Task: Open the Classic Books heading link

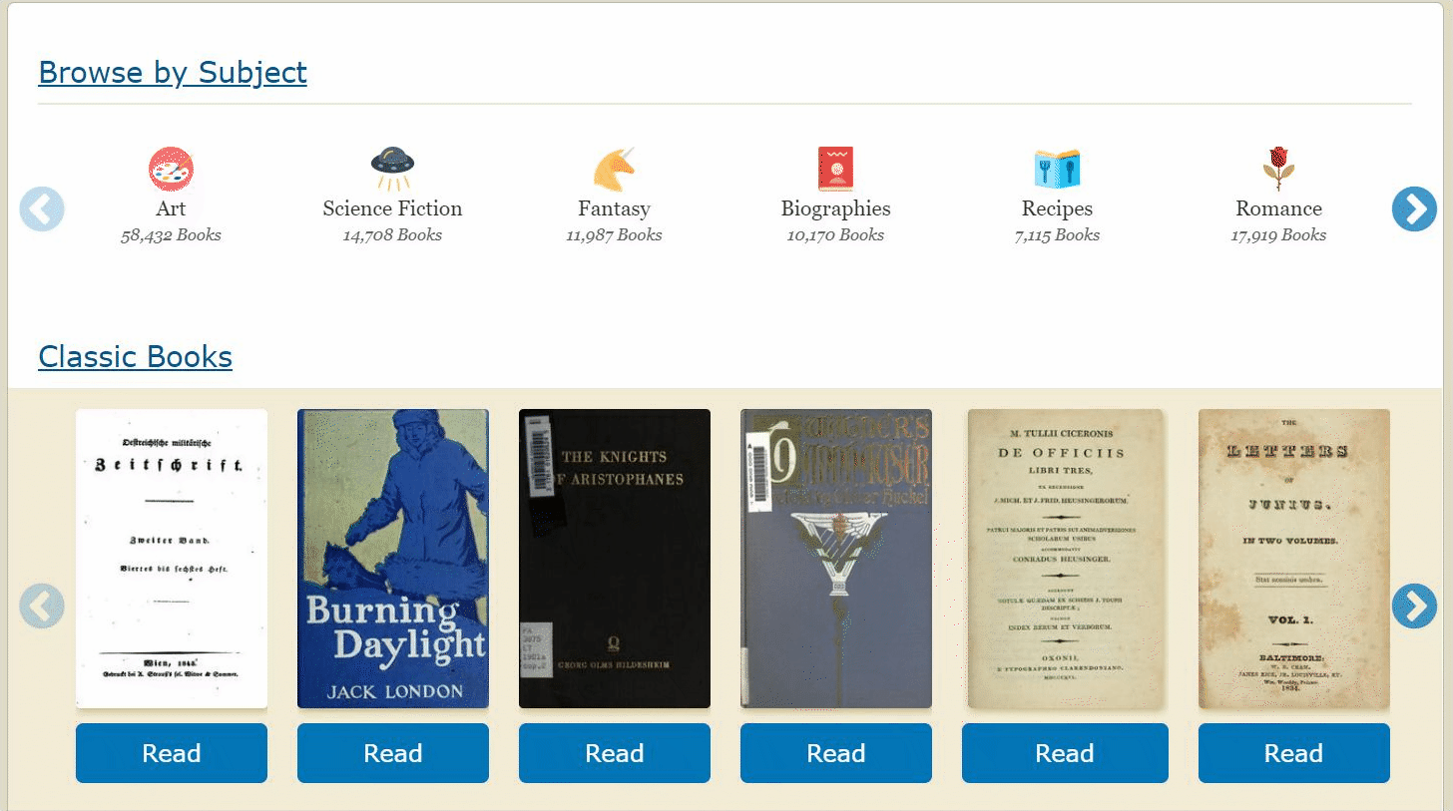Action: pyautogui.click(x=135, y=356)
